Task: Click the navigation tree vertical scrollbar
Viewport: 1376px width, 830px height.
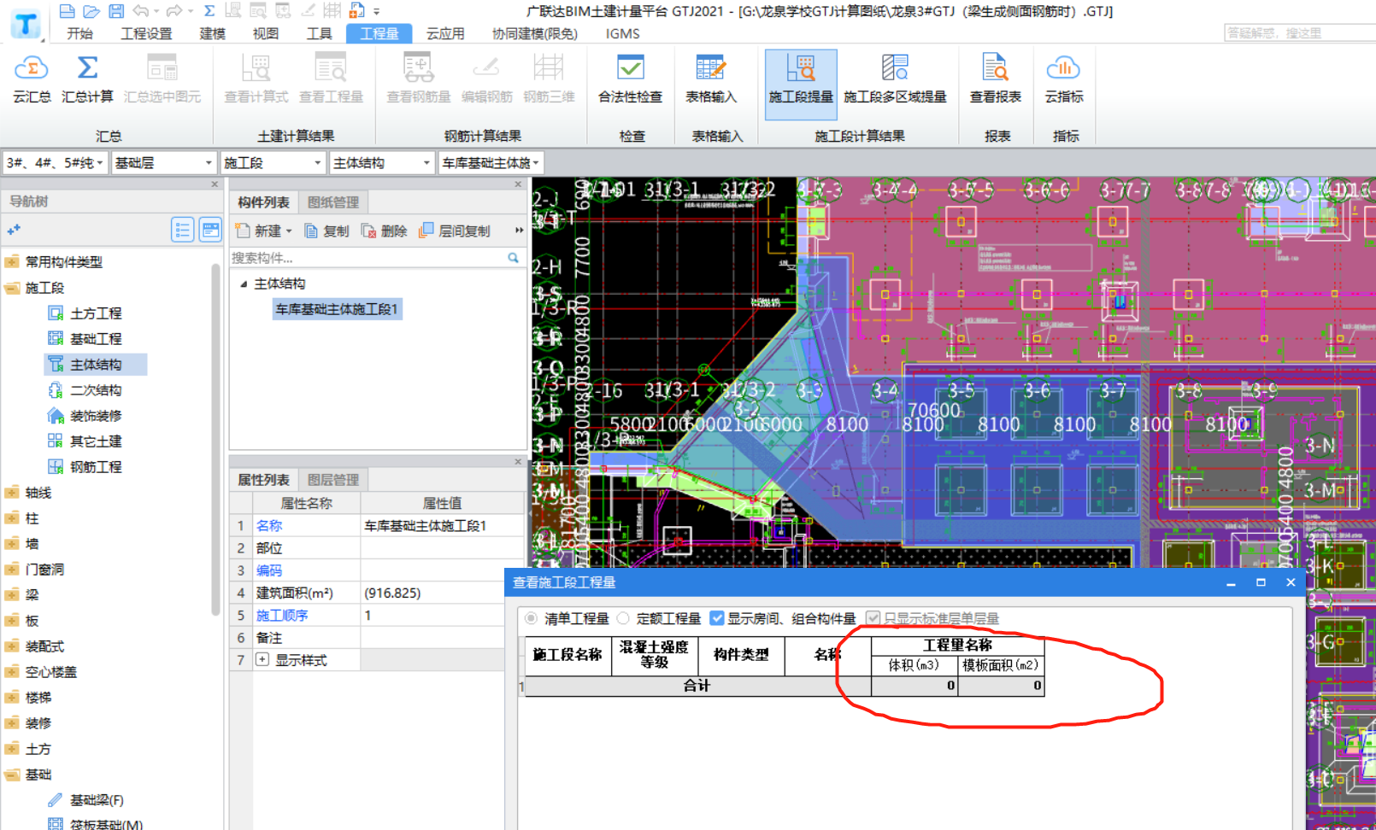Action: click(x=216, y=439)
